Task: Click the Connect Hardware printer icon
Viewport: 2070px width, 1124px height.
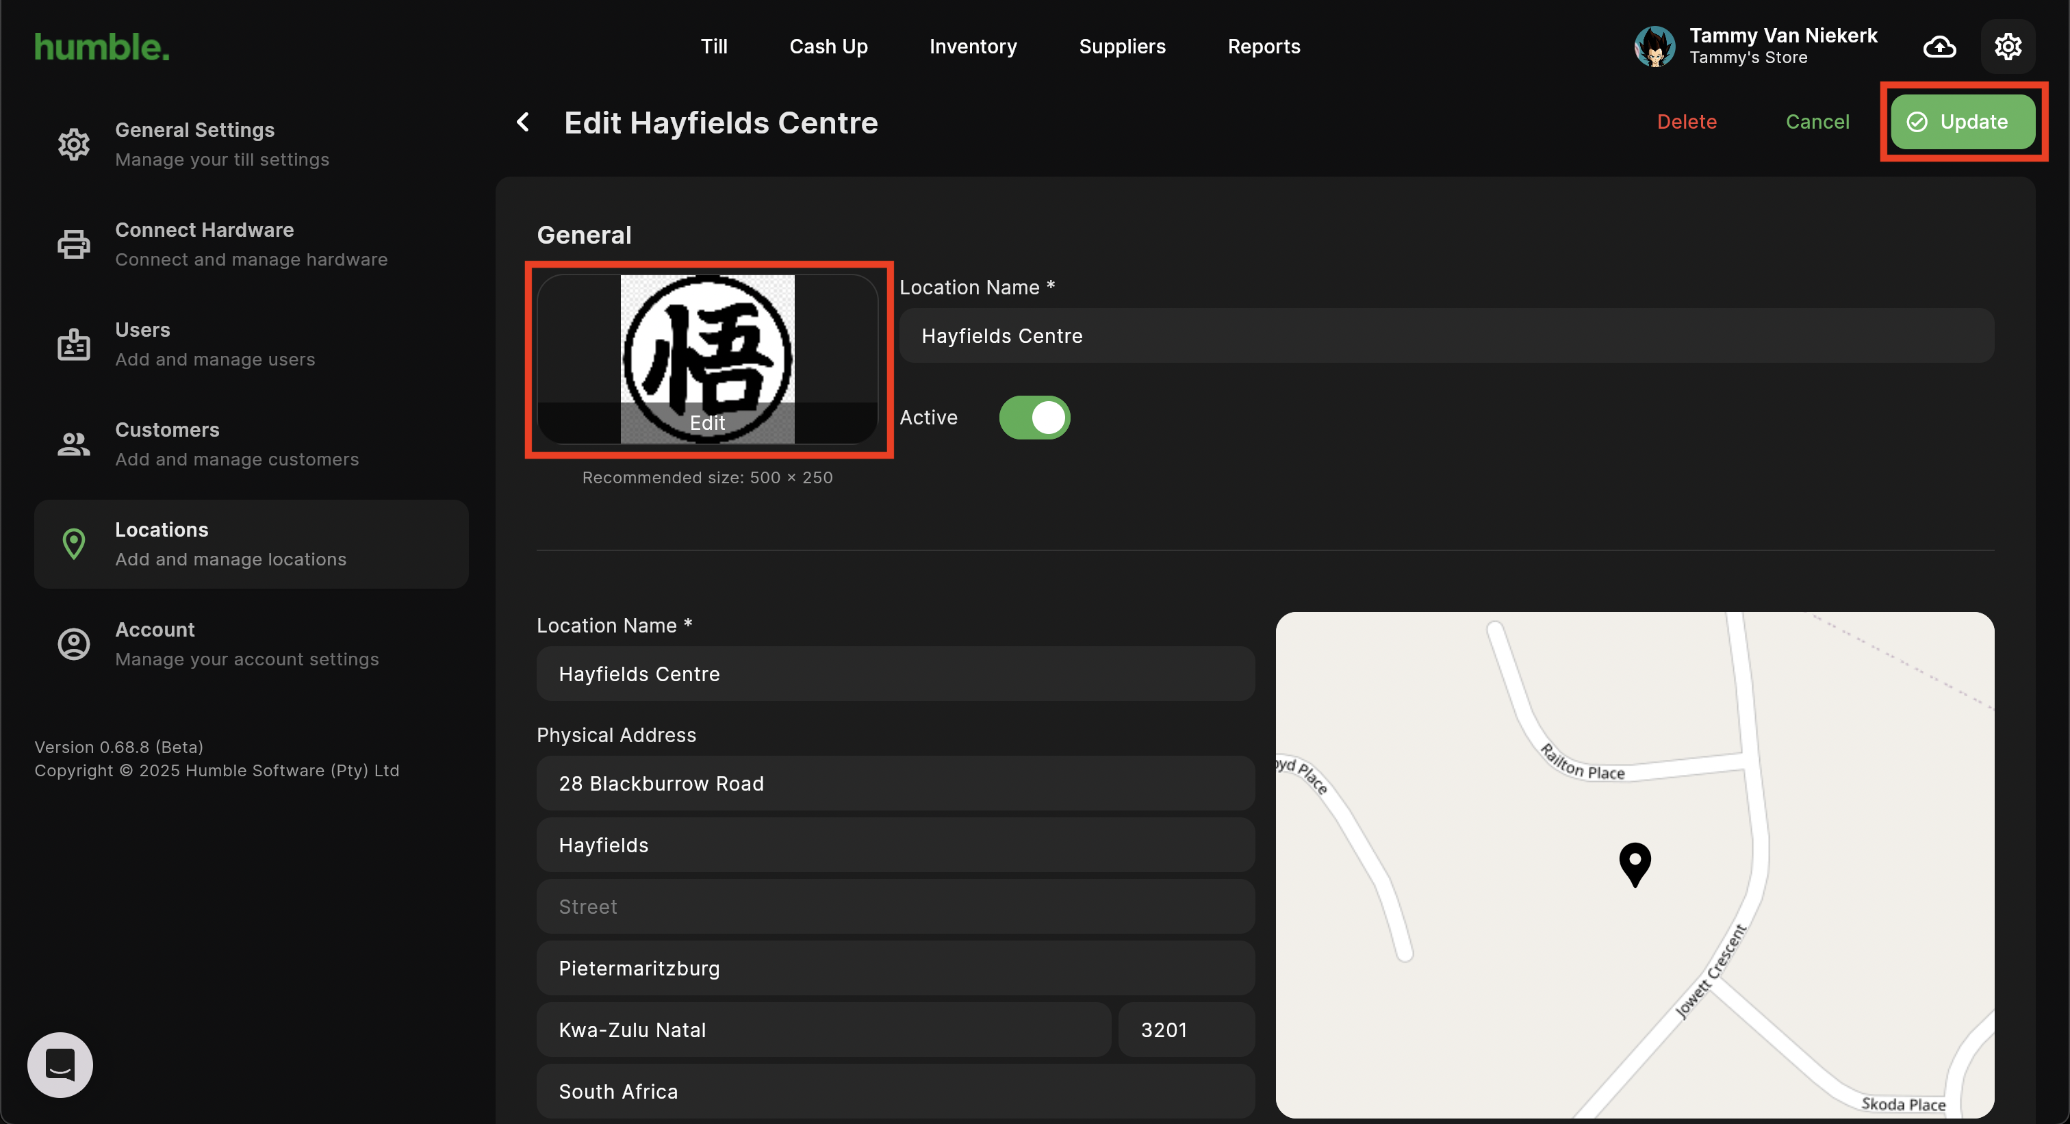Action: pyautogui.click(x=74, y=244)
